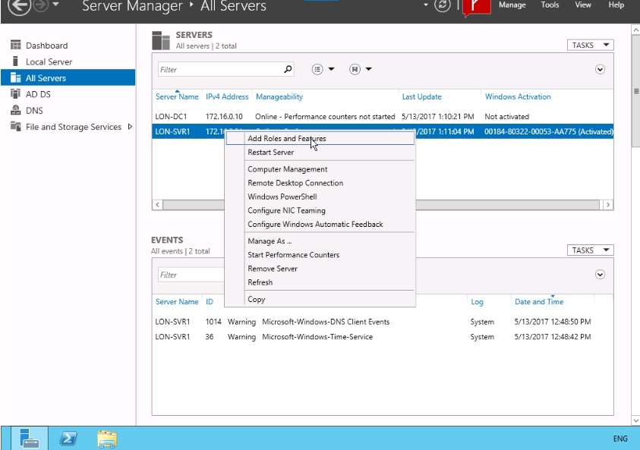Open the Events TASKS dropdown

click(x=590, y=250)
